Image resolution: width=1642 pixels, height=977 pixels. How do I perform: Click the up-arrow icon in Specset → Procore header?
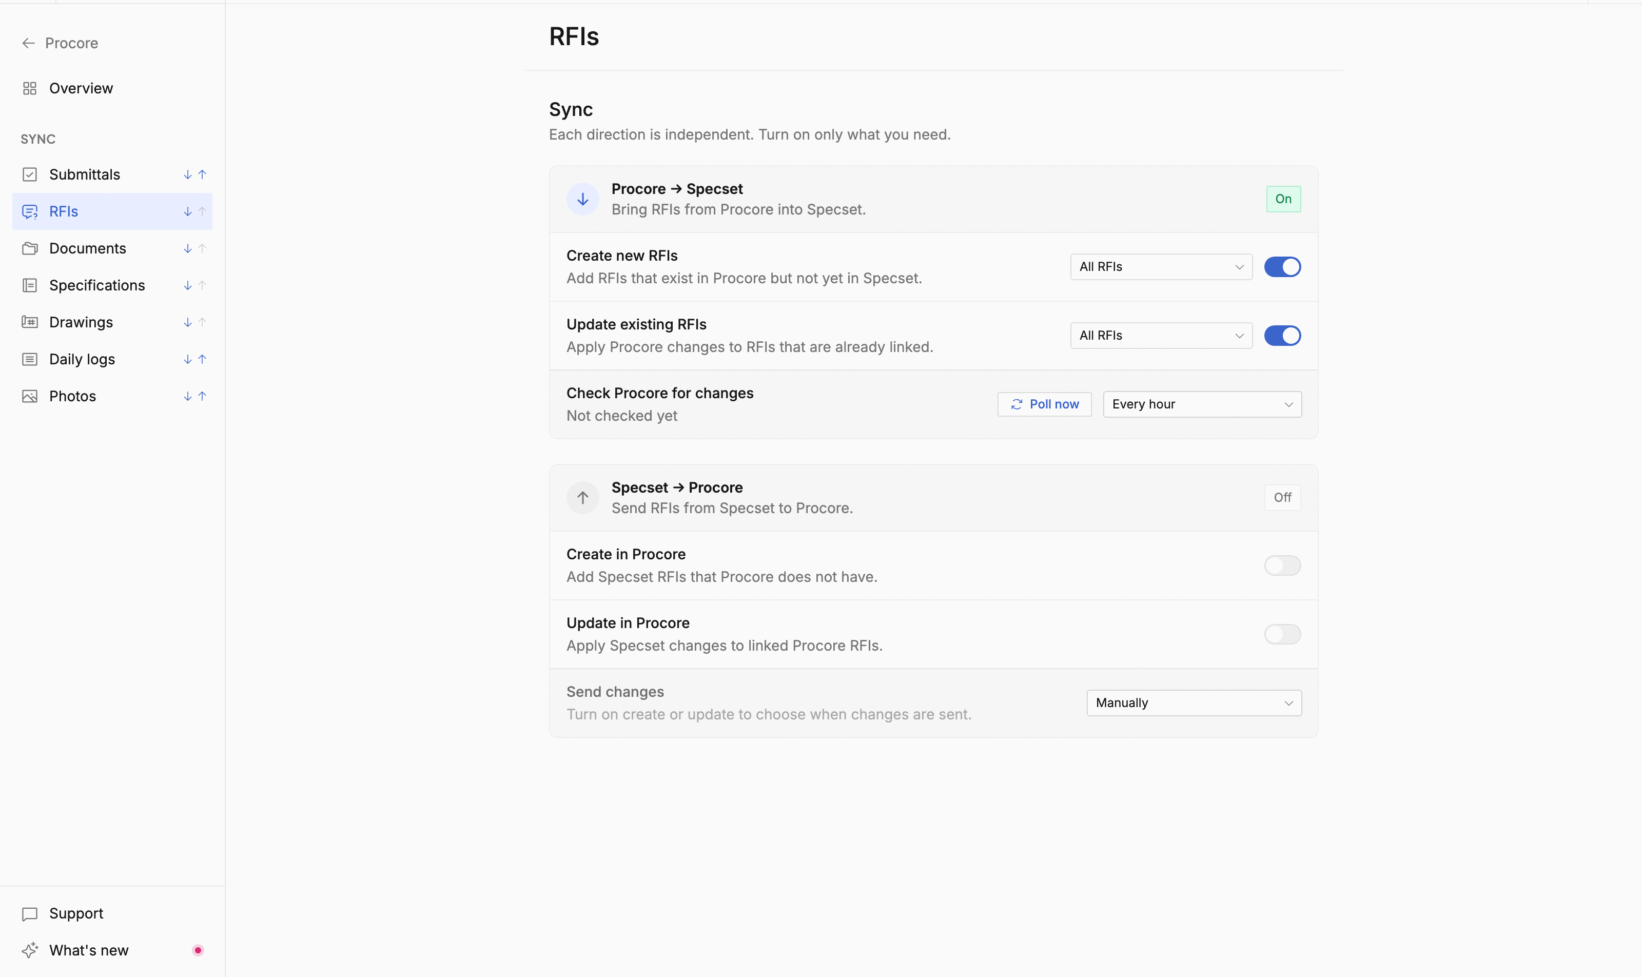click(x=583, y=498)
